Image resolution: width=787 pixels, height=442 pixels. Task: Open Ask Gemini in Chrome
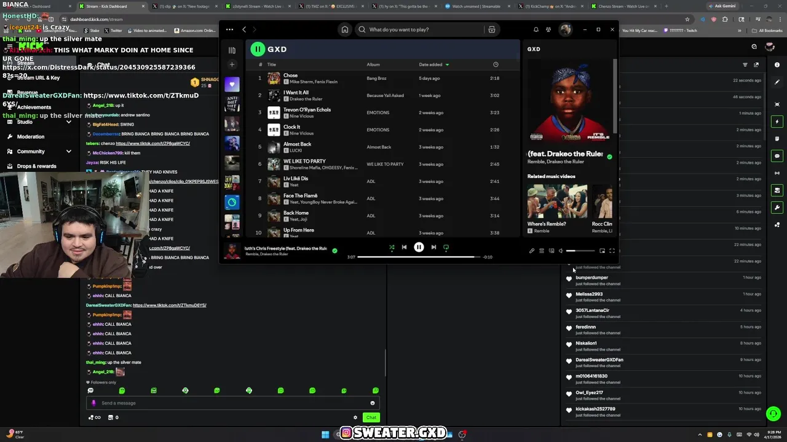coord(722,6)
